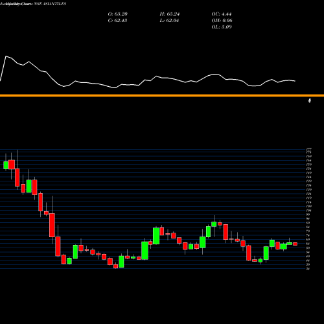Click the NSE ASIANTILES chart title
The height and width of the screenshot is (324, 324).
tap(50, 4)
